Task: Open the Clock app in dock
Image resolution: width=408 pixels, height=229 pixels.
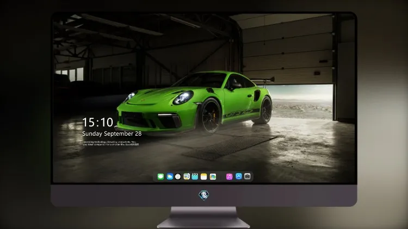Action: click(x=178, y=177)
